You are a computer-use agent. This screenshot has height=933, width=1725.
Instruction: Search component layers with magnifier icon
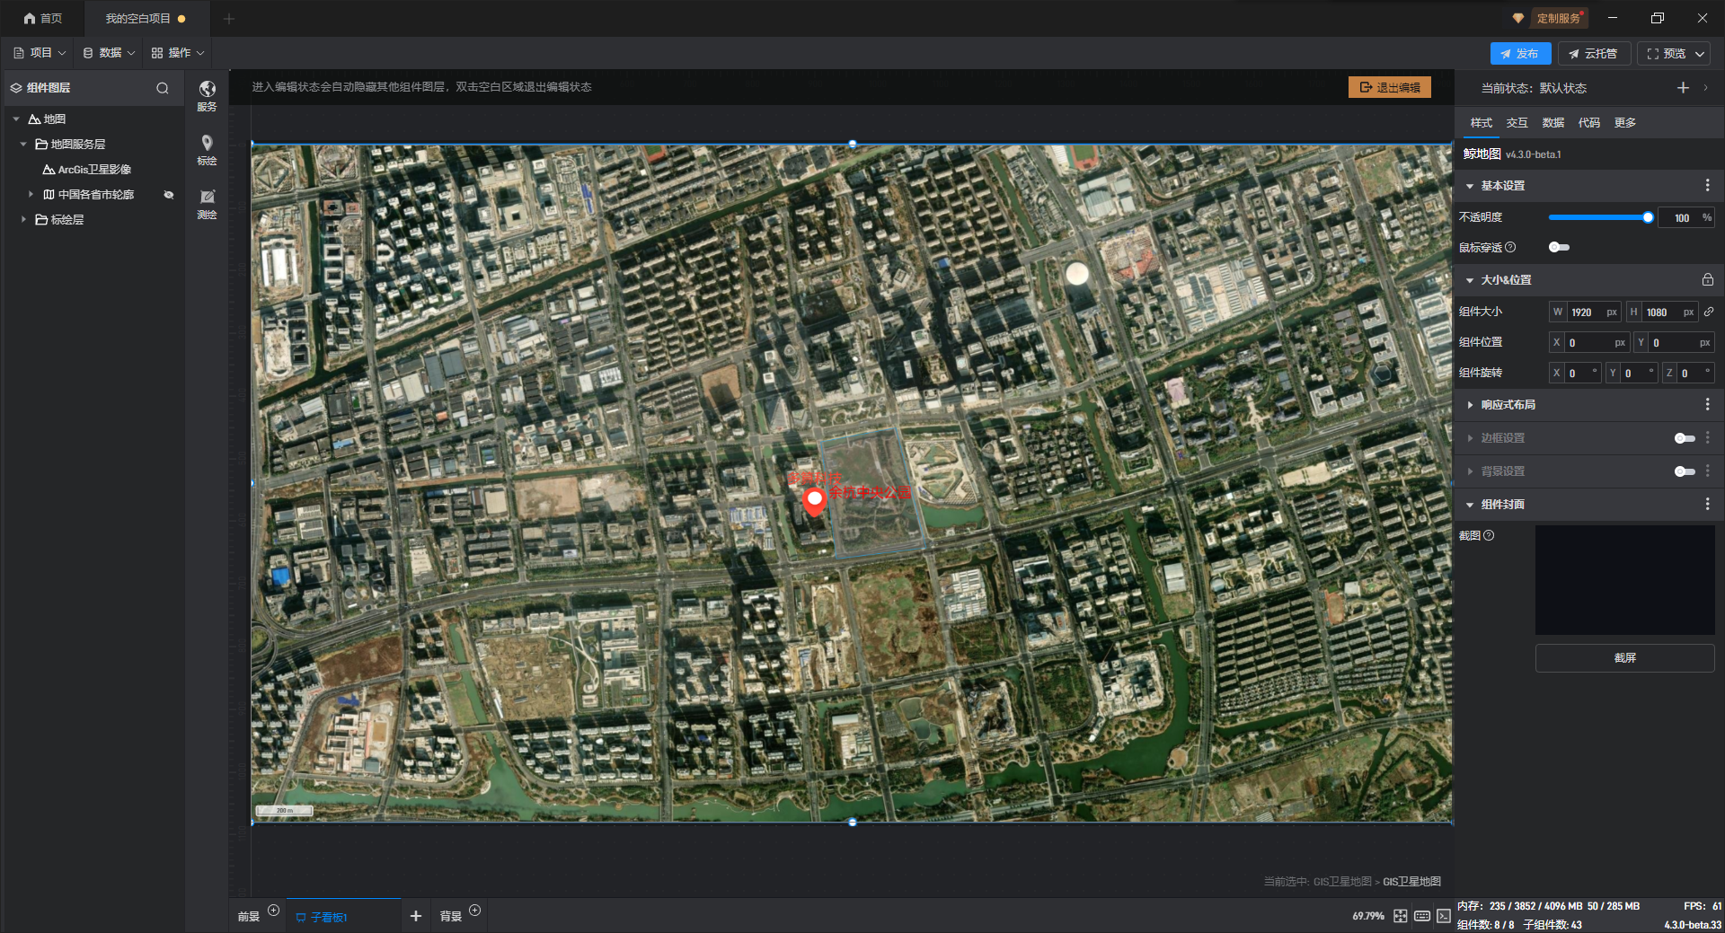163,88
